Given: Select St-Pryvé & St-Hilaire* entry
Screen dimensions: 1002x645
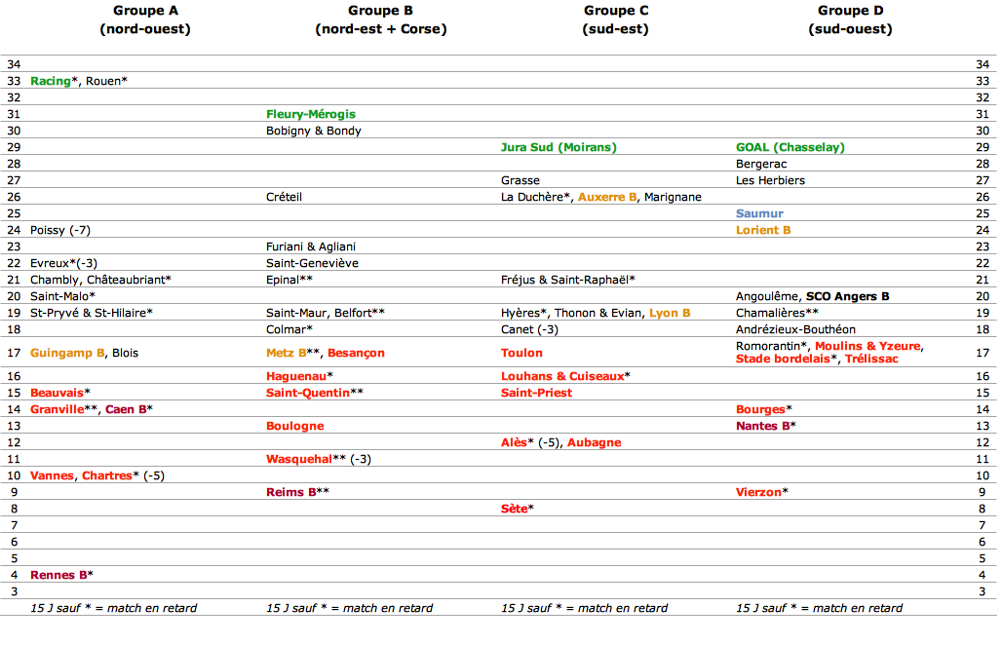Looking at the screenshot, I should 92,314.
